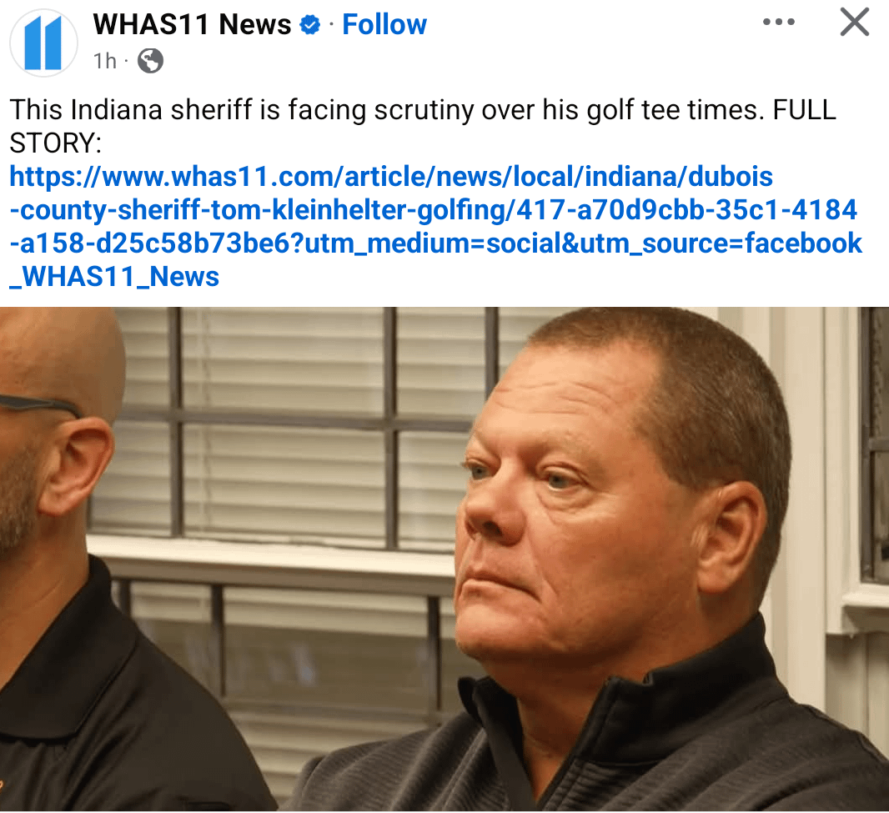Click the _WHAS11_News link ending

pos(114,277)
